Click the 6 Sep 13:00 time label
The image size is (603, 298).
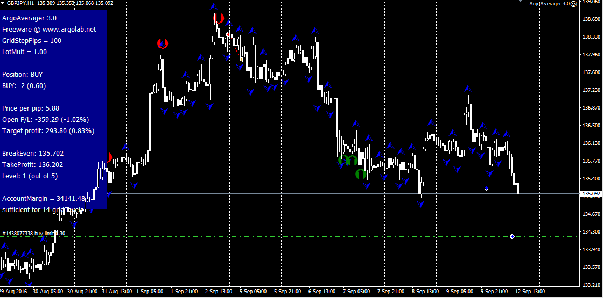point(322,291)
